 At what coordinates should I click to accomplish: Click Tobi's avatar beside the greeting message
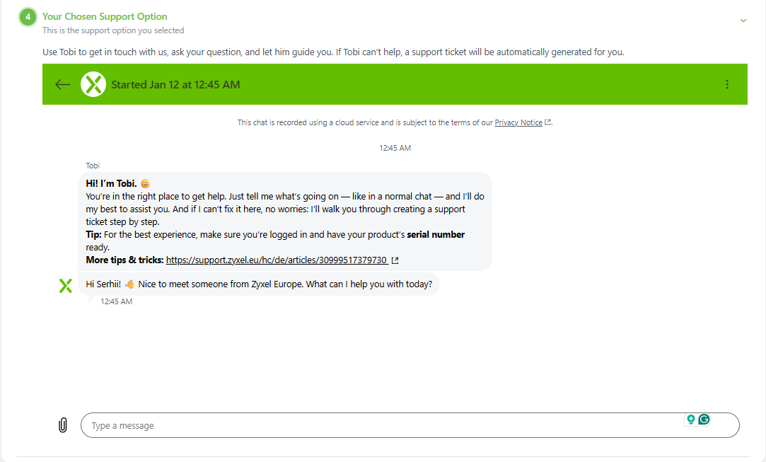[x=65, y=285]
